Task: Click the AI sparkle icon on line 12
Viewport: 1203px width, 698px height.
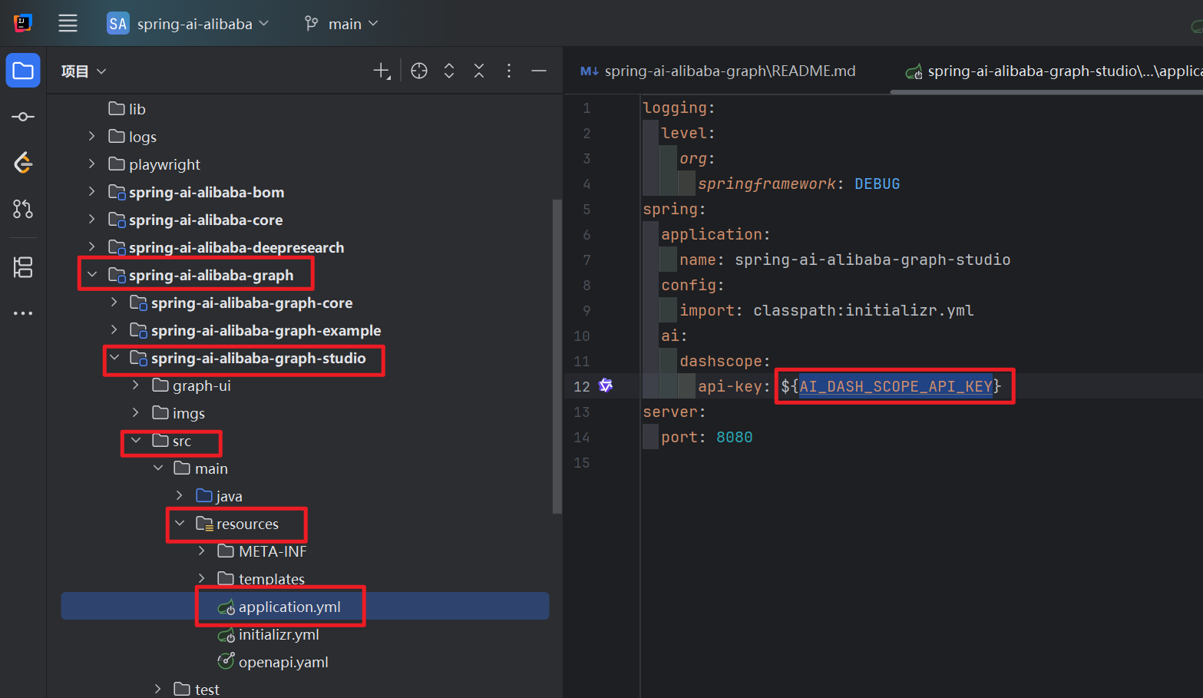Action: pos(606,386)
